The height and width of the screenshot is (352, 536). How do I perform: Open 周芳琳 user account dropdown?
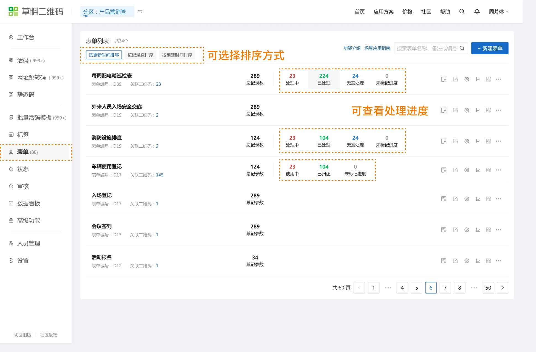tap(498, 12)
